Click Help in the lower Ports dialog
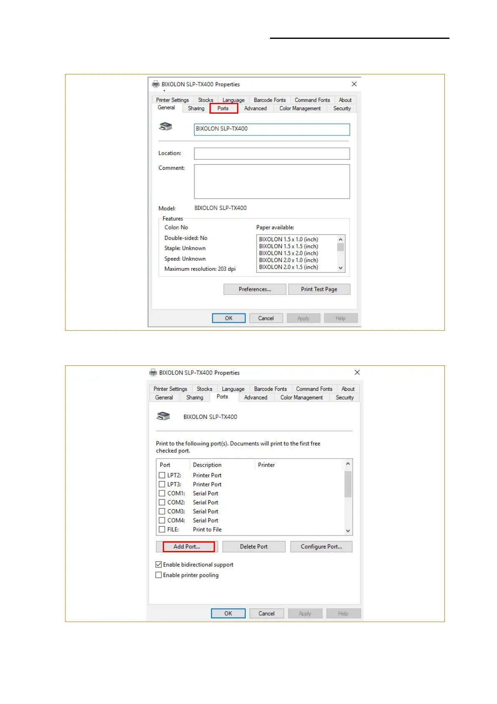497x704 pixels. click(343, 613)
